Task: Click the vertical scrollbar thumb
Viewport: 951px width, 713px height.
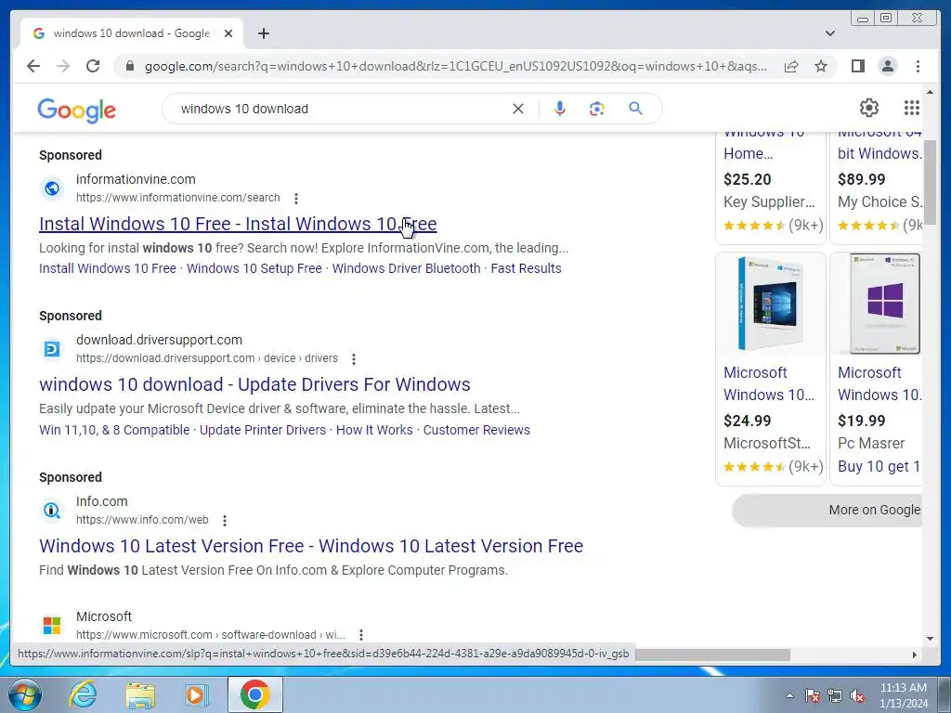Action: click(930, 181)
